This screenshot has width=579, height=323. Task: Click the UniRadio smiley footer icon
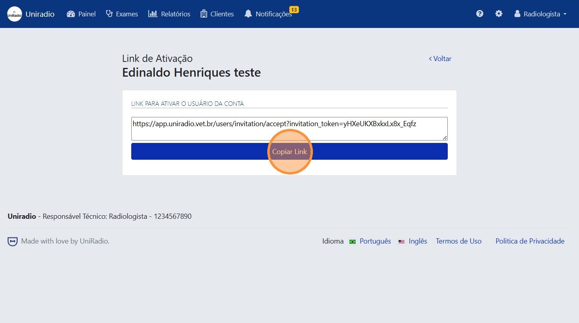(12, 241)
